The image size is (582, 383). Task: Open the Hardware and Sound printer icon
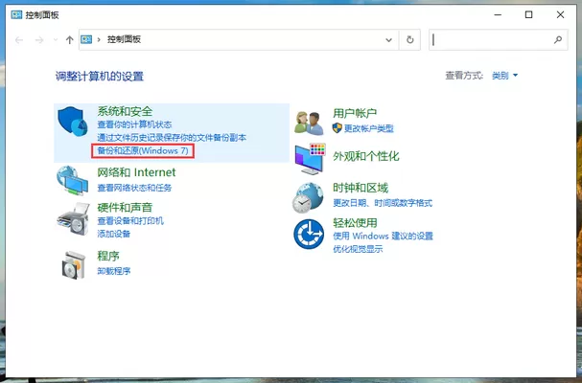tap(73, 219)
